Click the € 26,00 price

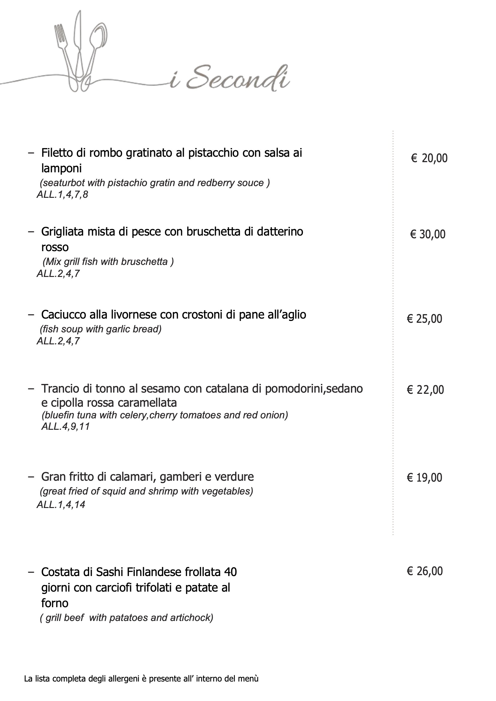click(425, 571)
